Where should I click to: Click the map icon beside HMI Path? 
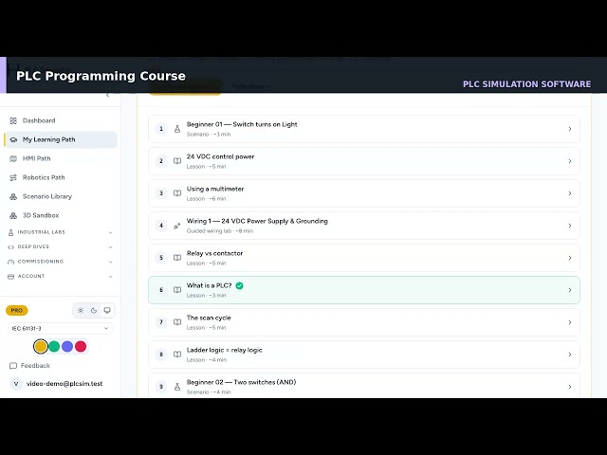(x=13, y=158)
